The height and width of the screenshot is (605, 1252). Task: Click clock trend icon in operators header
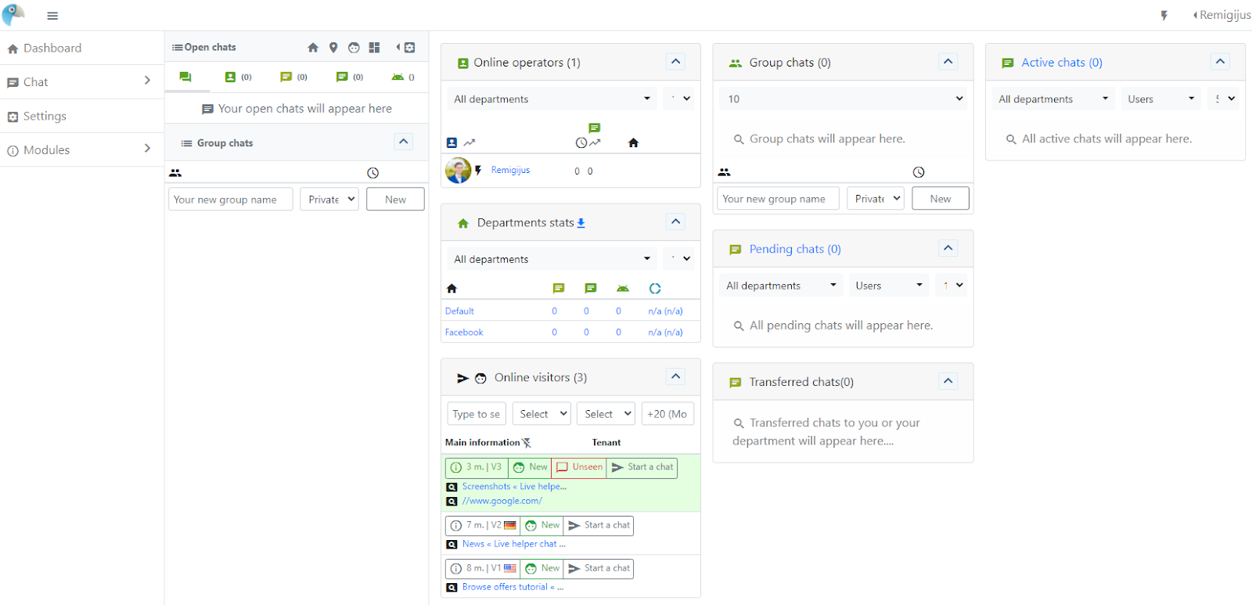click(x=588, y=142)
